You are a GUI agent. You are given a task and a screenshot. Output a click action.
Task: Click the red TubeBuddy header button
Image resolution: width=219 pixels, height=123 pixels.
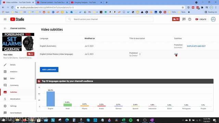(x=176, y=19)
